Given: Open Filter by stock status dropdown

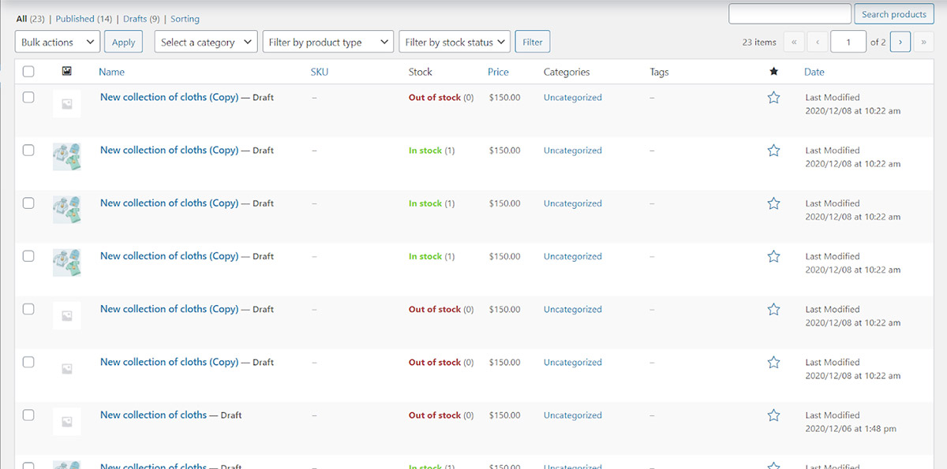Looking at the screenshot, I should click(x=455, y=42).
